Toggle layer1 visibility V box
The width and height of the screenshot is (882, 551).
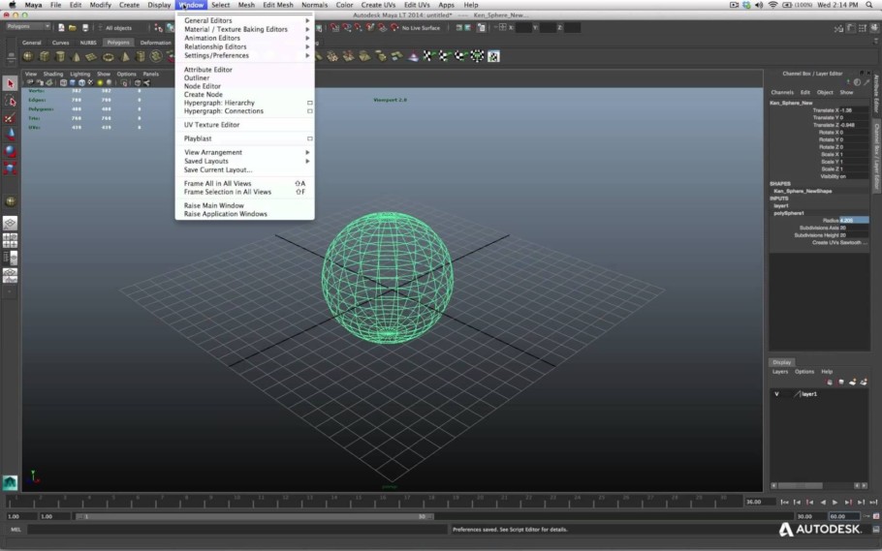(x=776, y=394)
